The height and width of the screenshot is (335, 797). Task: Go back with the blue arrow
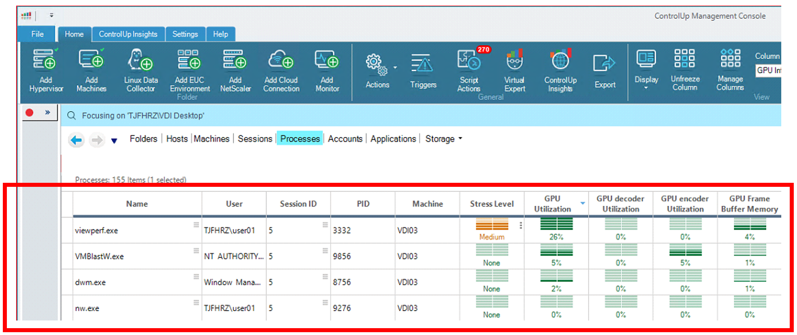(x=76, y=140)
